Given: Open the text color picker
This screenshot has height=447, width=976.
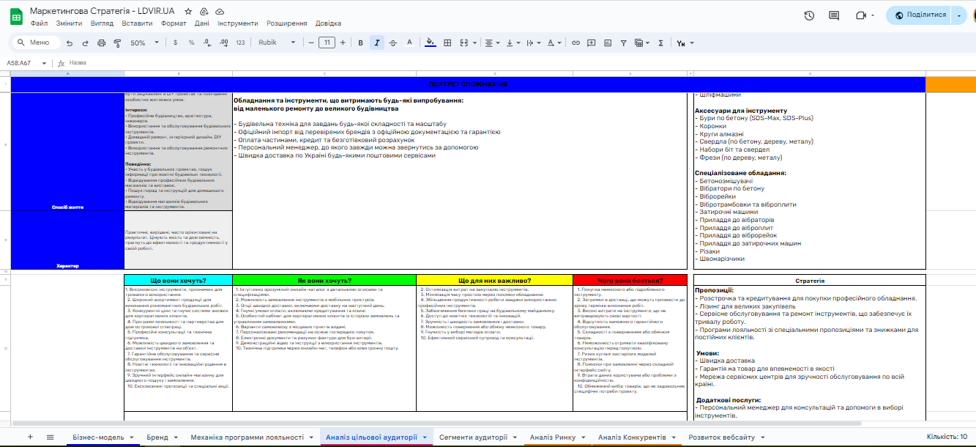Looking at the screenshot, I should tap(409, 43).
